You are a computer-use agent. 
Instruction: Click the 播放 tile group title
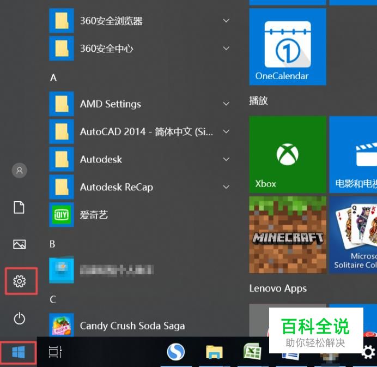point(258,100)
